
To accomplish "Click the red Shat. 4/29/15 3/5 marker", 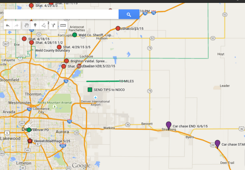I will tap(59, 47).
